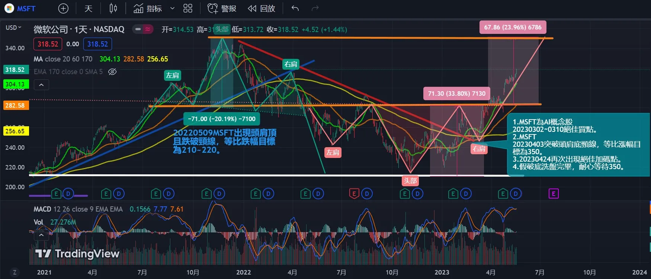Select the blue 20220509MSFT text note
The height and width of the screenshot is (279, 651).
pos(225,141)
